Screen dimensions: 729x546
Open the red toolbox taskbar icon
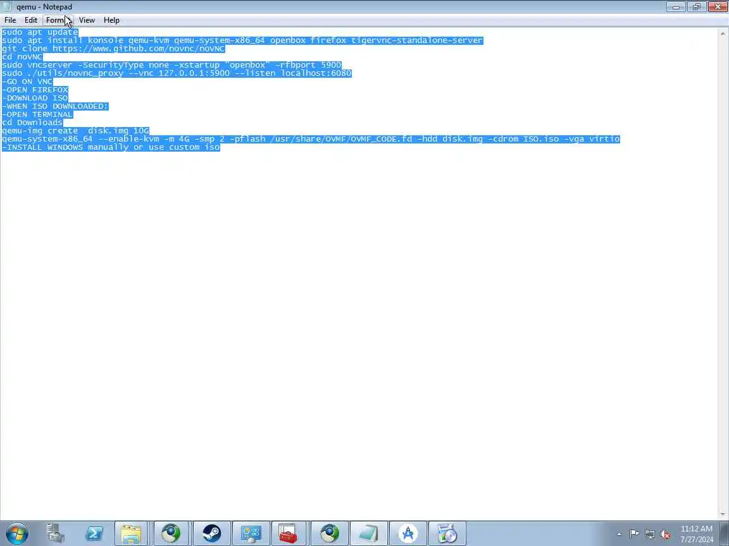(289, 533)
